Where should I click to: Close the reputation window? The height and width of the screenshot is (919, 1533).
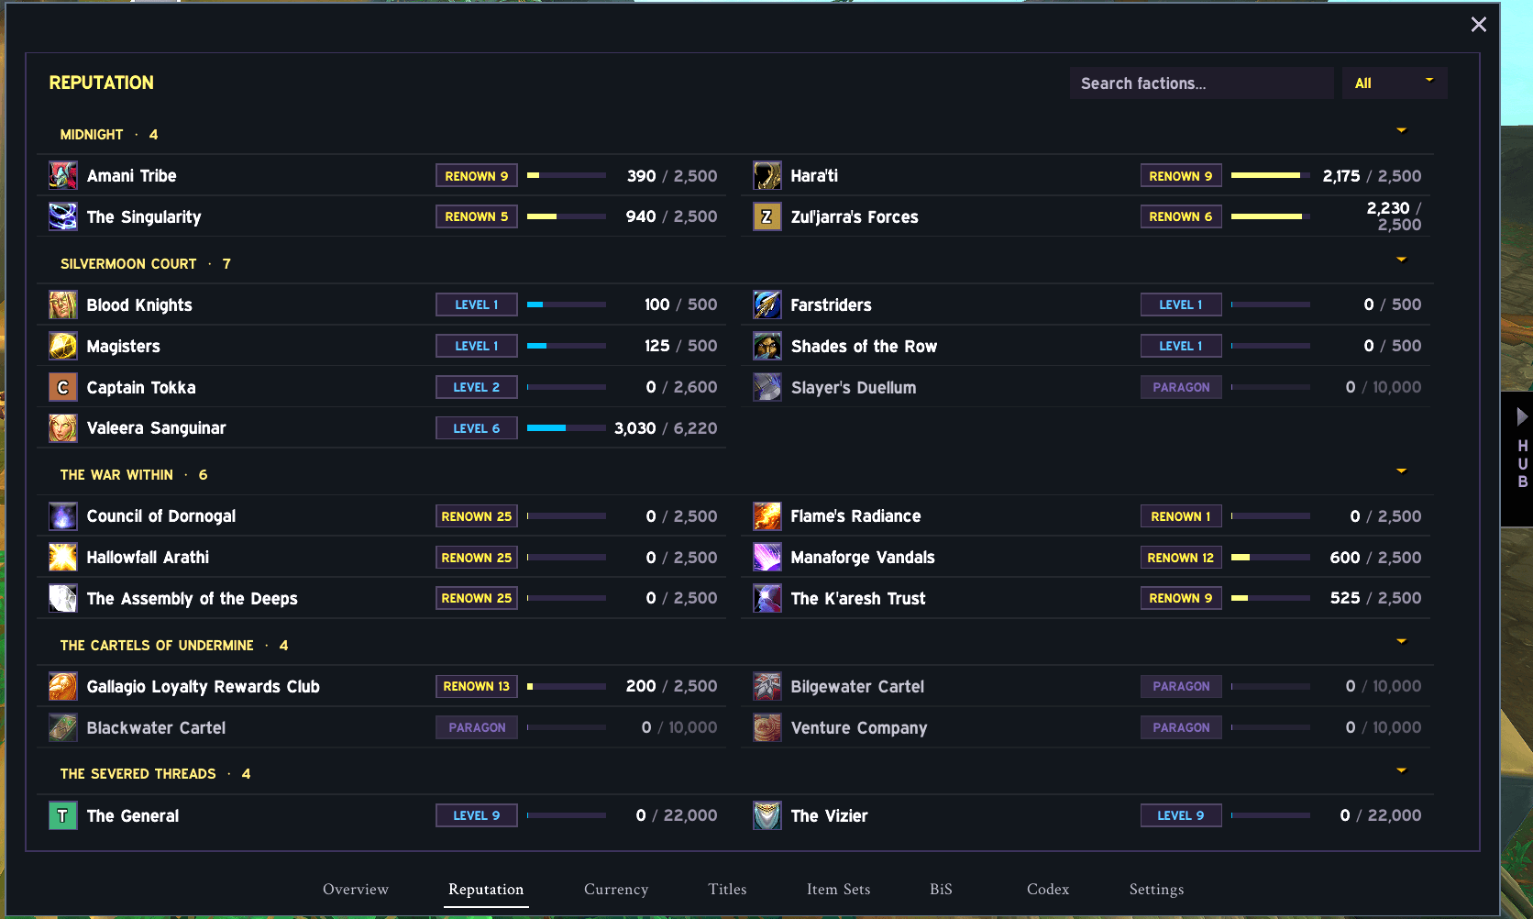point(1479,25)
